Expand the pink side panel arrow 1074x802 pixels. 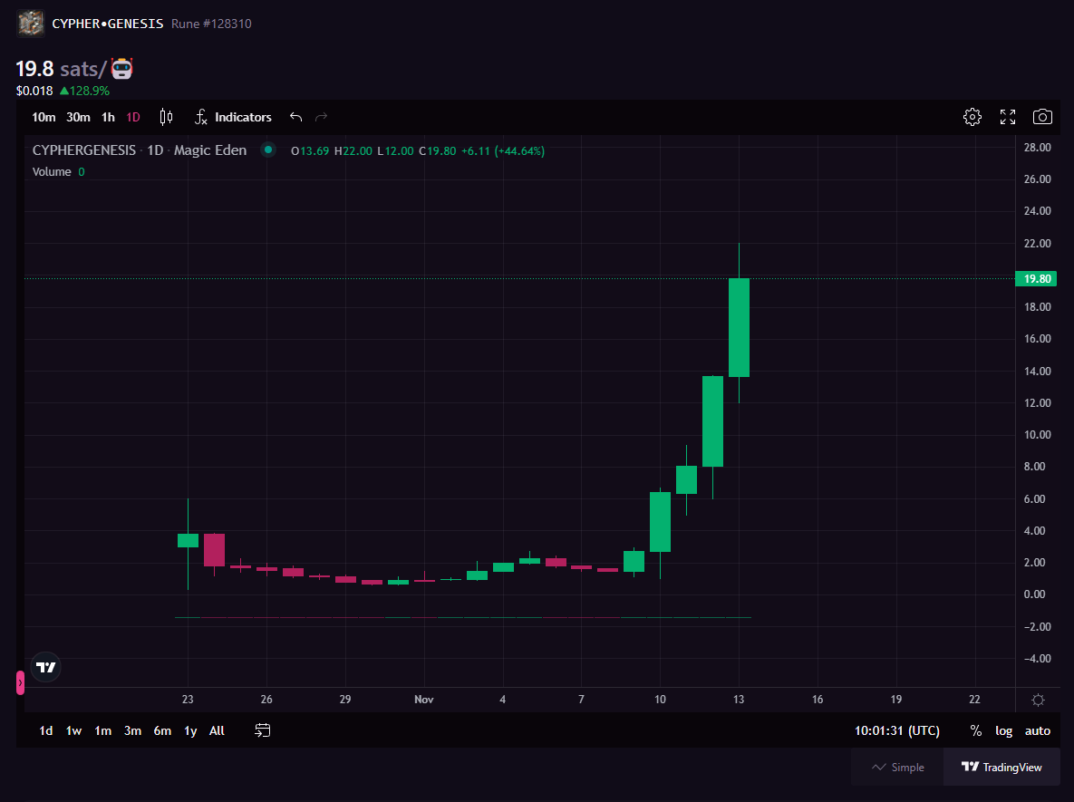coord(21,682)
